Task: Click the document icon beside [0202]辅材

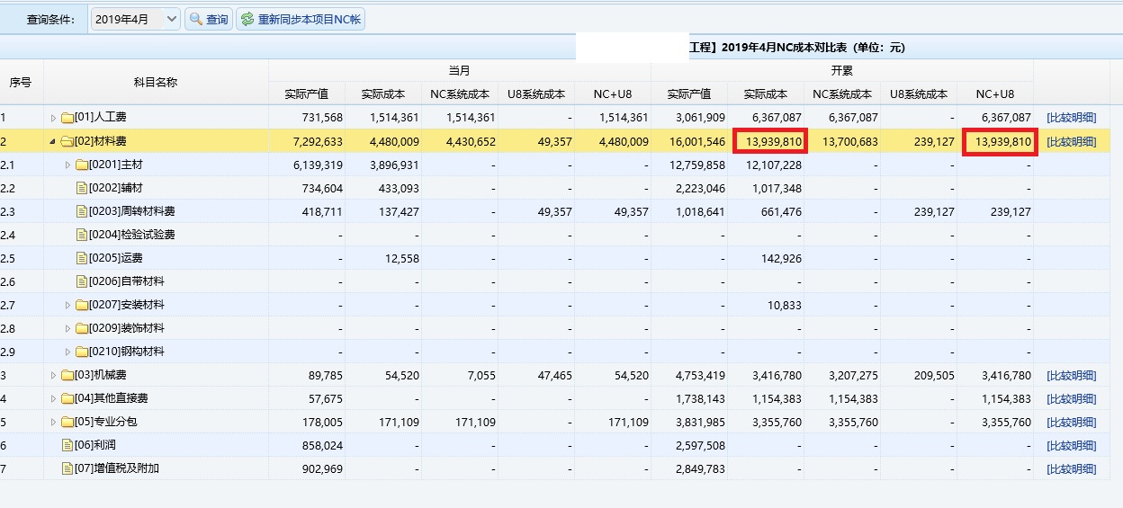Action: point(82,188)
